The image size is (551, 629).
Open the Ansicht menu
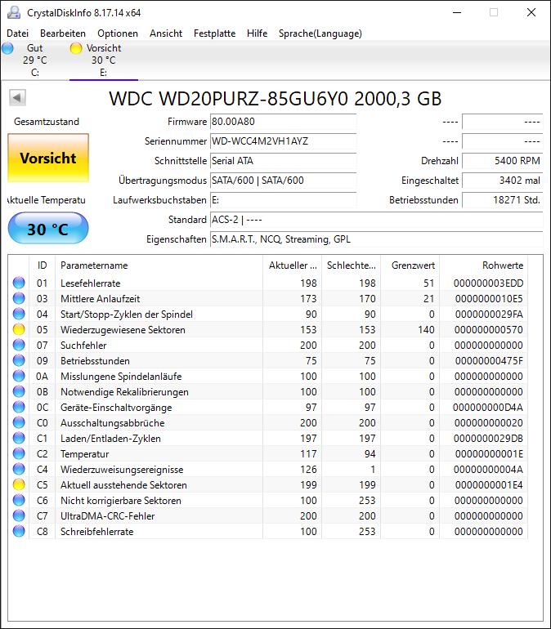point(166,33)
